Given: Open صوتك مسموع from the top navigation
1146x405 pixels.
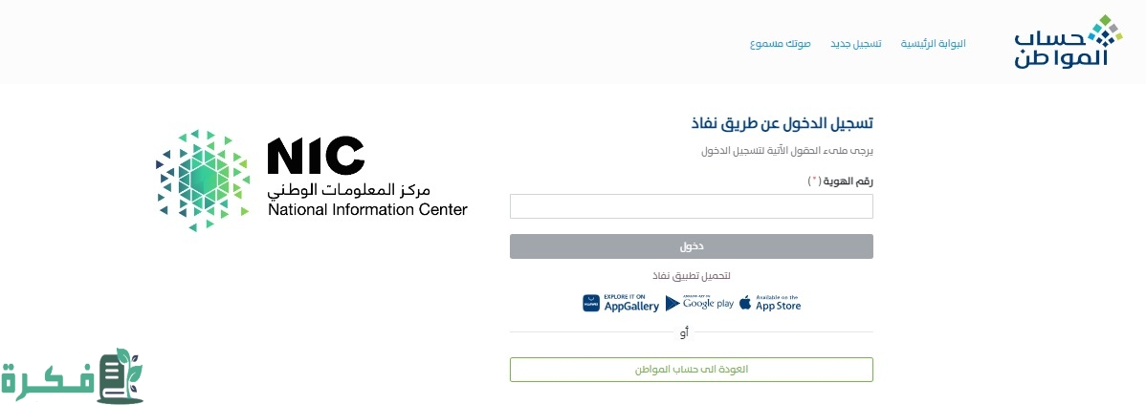Looking at the screenshot, I should 780,44.
